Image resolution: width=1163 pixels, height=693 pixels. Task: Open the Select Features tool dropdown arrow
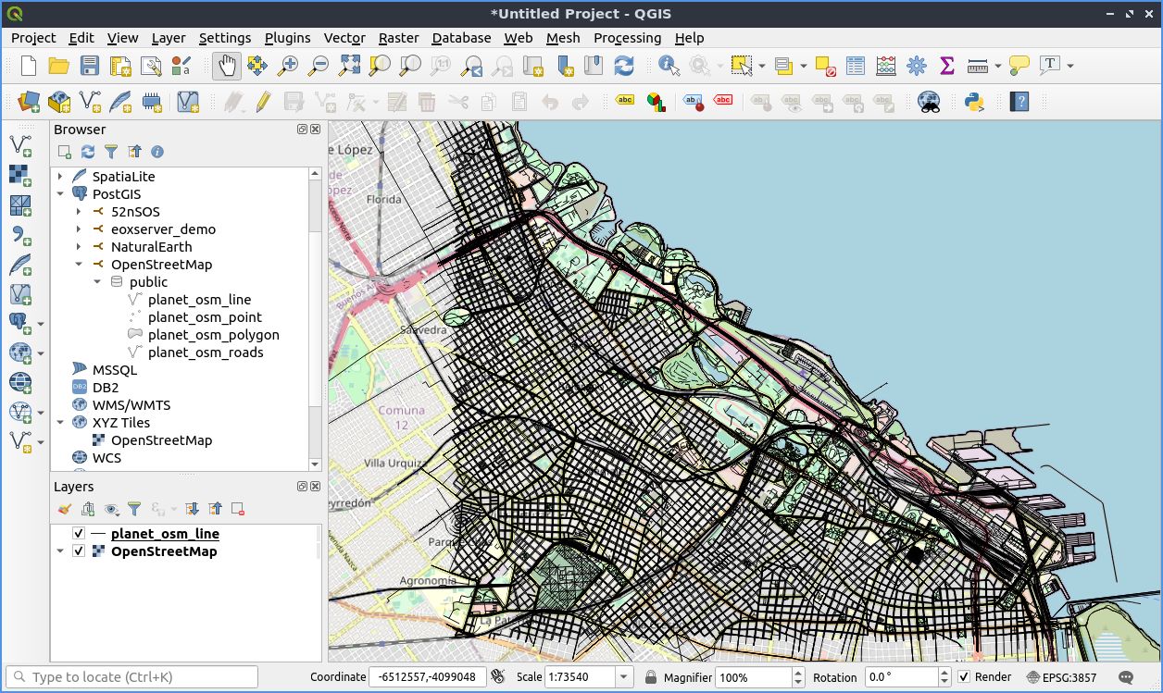[x=762, y=66]
